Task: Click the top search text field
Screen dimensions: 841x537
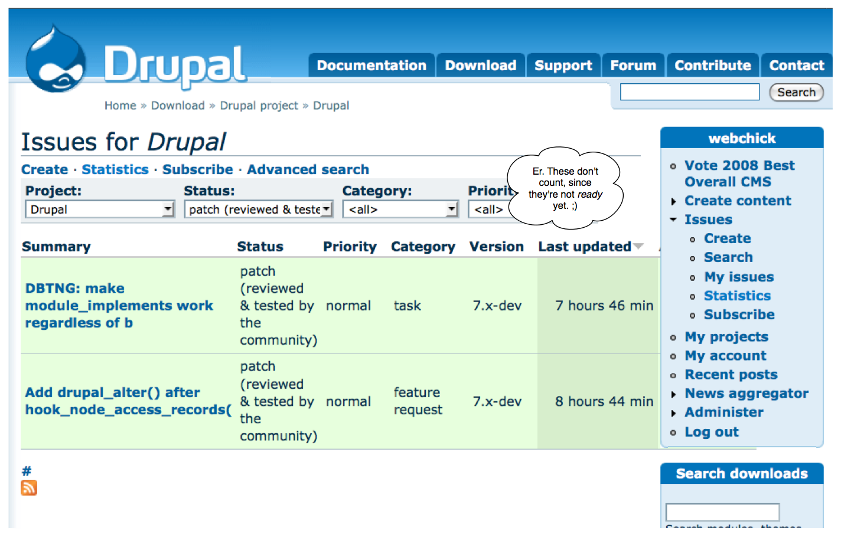Action: pos(690,92)
